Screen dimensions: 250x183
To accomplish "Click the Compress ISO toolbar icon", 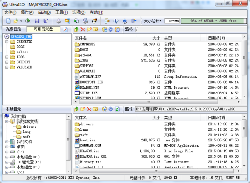I will click(67, 21).
